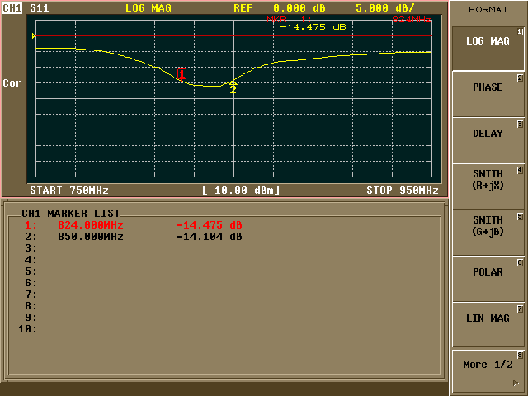Click the [ 10.00 dBm] power readout

[241, 191]
